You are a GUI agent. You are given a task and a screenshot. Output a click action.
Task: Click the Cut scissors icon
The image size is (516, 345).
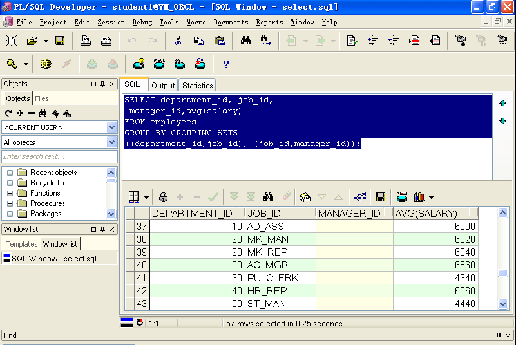(178, 41)
